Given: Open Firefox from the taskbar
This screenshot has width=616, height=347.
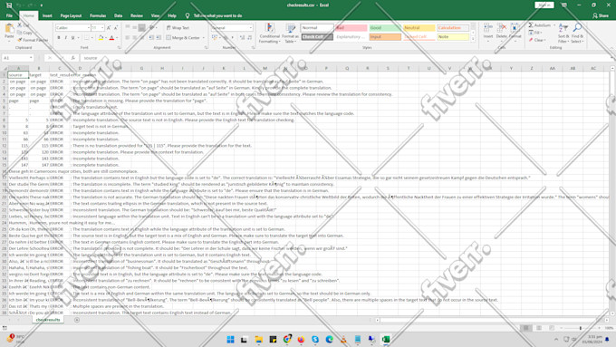Looking at the screenshot, I should point(301,340).
